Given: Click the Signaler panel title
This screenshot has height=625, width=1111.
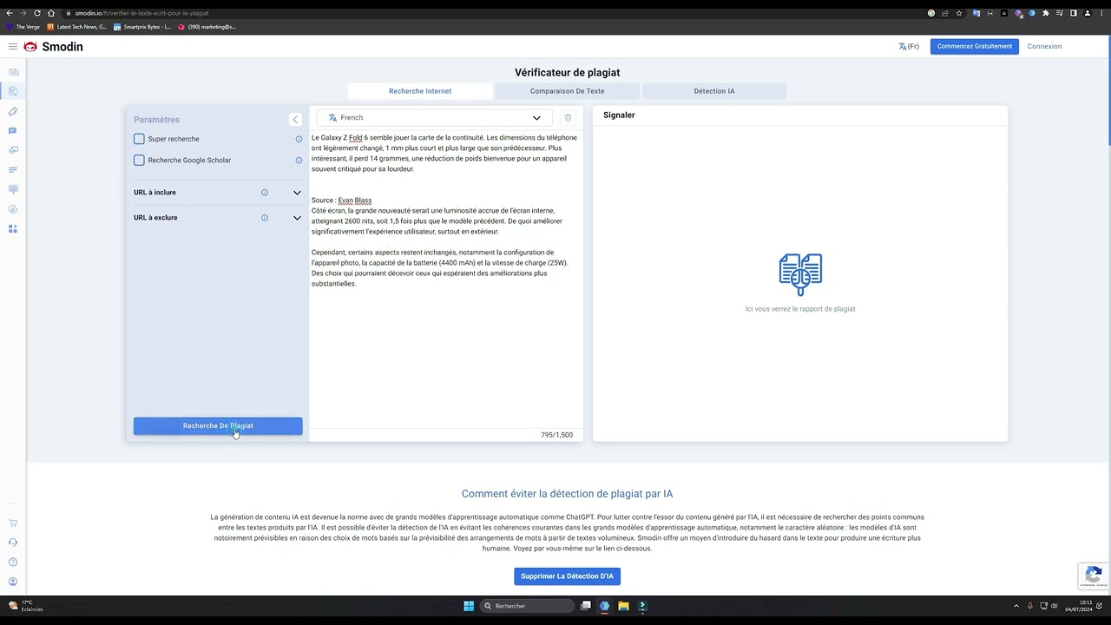Looking at the screenshot, I should (x=619, y=115).
